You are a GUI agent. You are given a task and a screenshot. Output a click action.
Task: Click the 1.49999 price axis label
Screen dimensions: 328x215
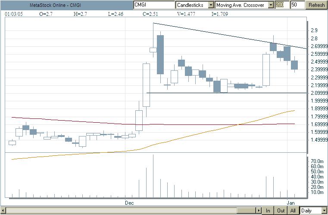[319, 140]
